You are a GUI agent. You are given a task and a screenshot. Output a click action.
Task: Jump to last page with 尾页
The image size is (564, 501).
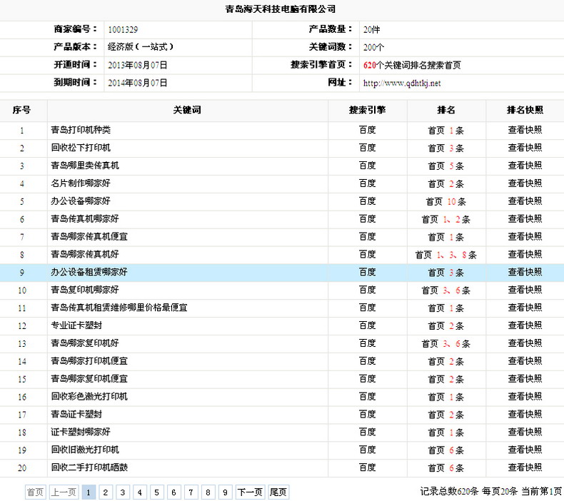278,492
